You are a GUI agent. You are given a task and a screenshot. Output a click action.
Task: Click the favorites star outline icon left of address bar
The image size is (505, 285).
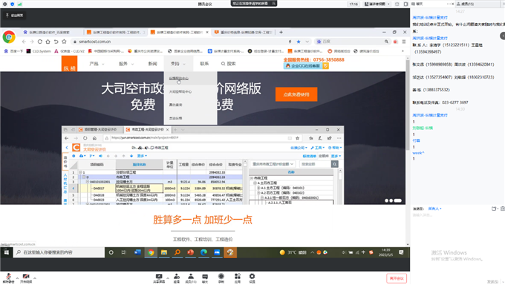64,42
